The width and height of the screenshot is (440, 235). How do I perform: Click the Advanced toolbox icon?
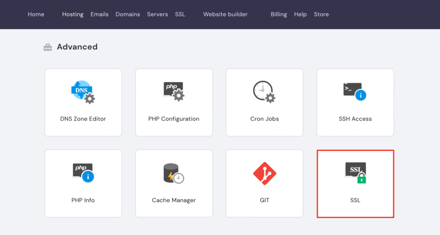pos(48,47)
